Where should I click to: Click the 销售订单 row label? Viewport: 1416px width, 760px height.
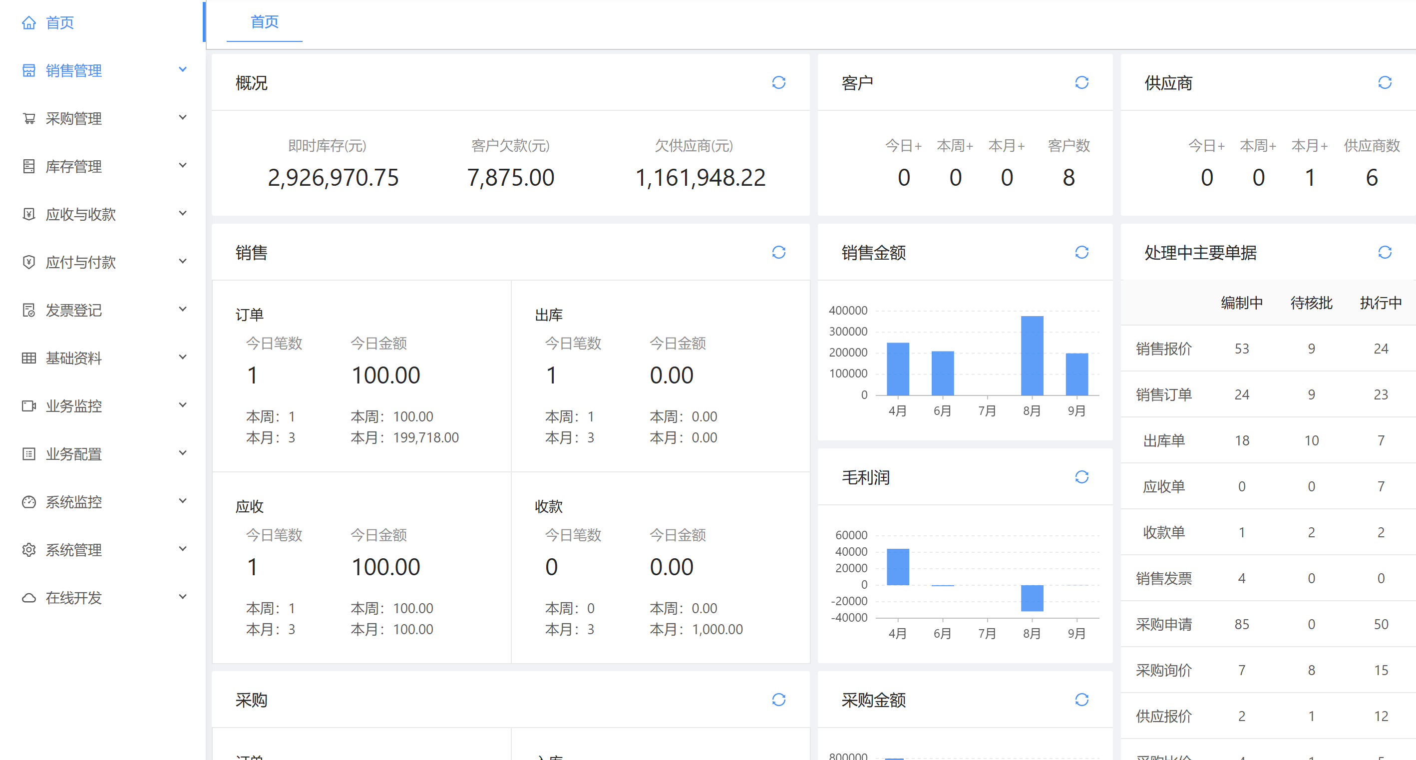(1164, 394)
